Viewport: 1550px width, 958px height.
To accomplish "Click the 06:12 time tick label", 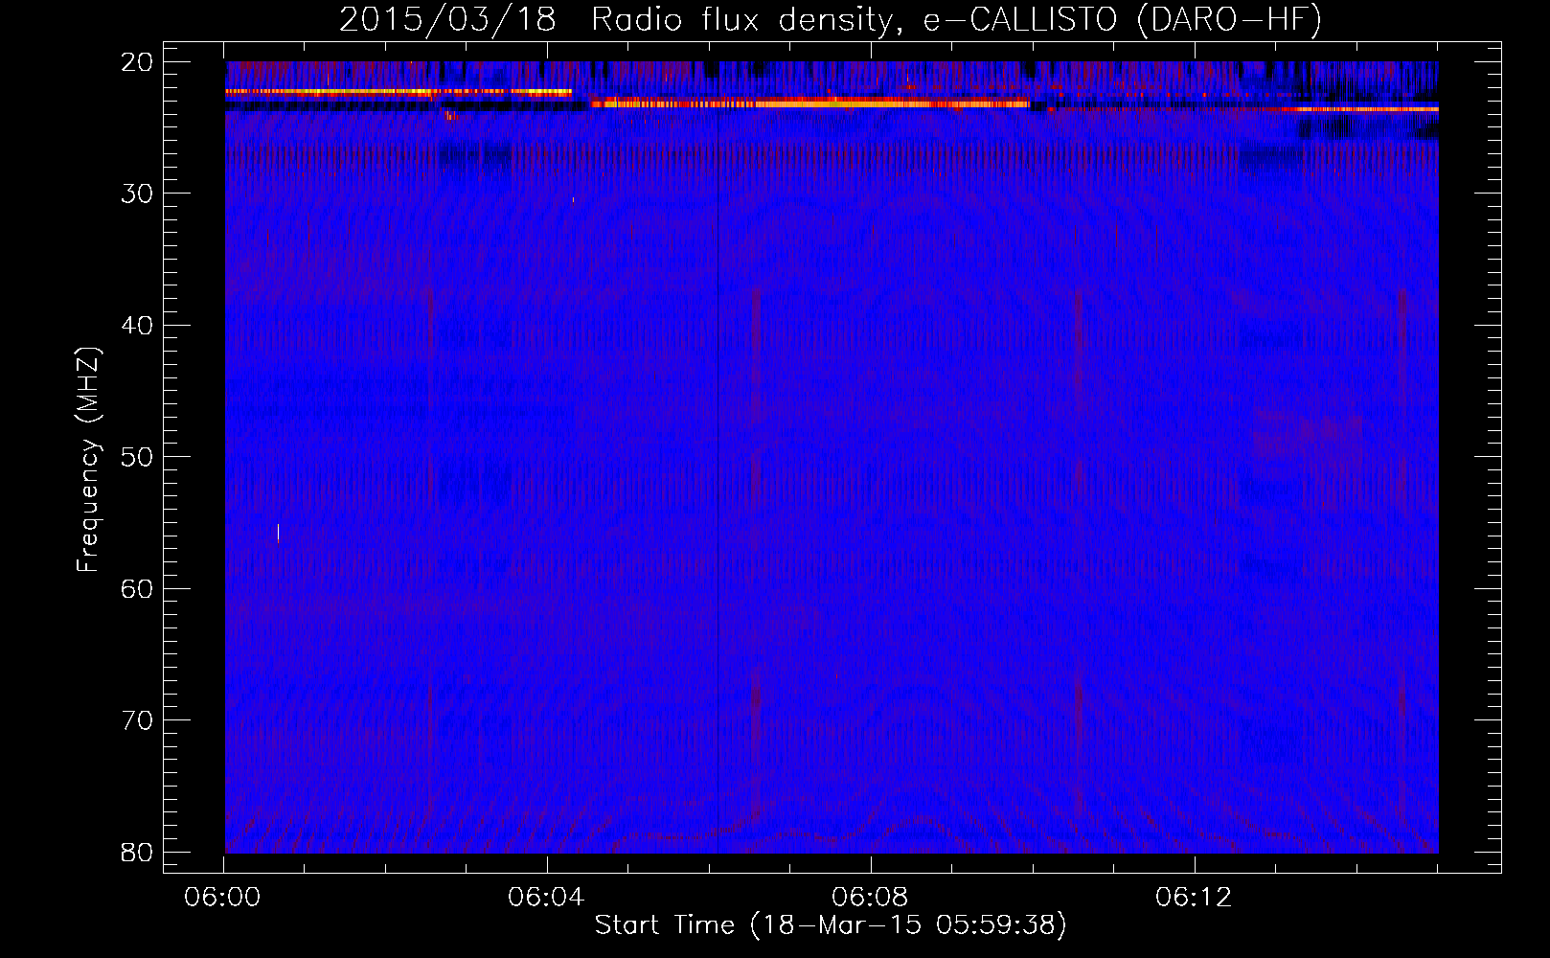I will 1194,898.
